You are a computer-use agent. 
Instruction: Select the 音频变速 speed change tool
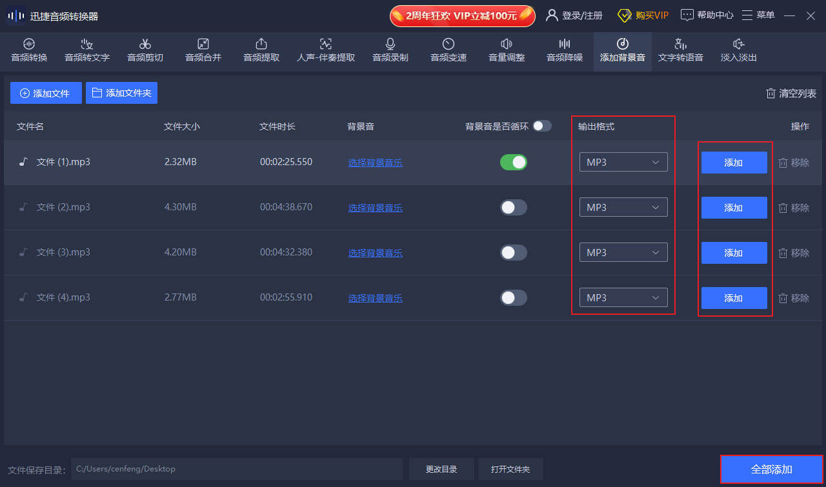(448, 51)
